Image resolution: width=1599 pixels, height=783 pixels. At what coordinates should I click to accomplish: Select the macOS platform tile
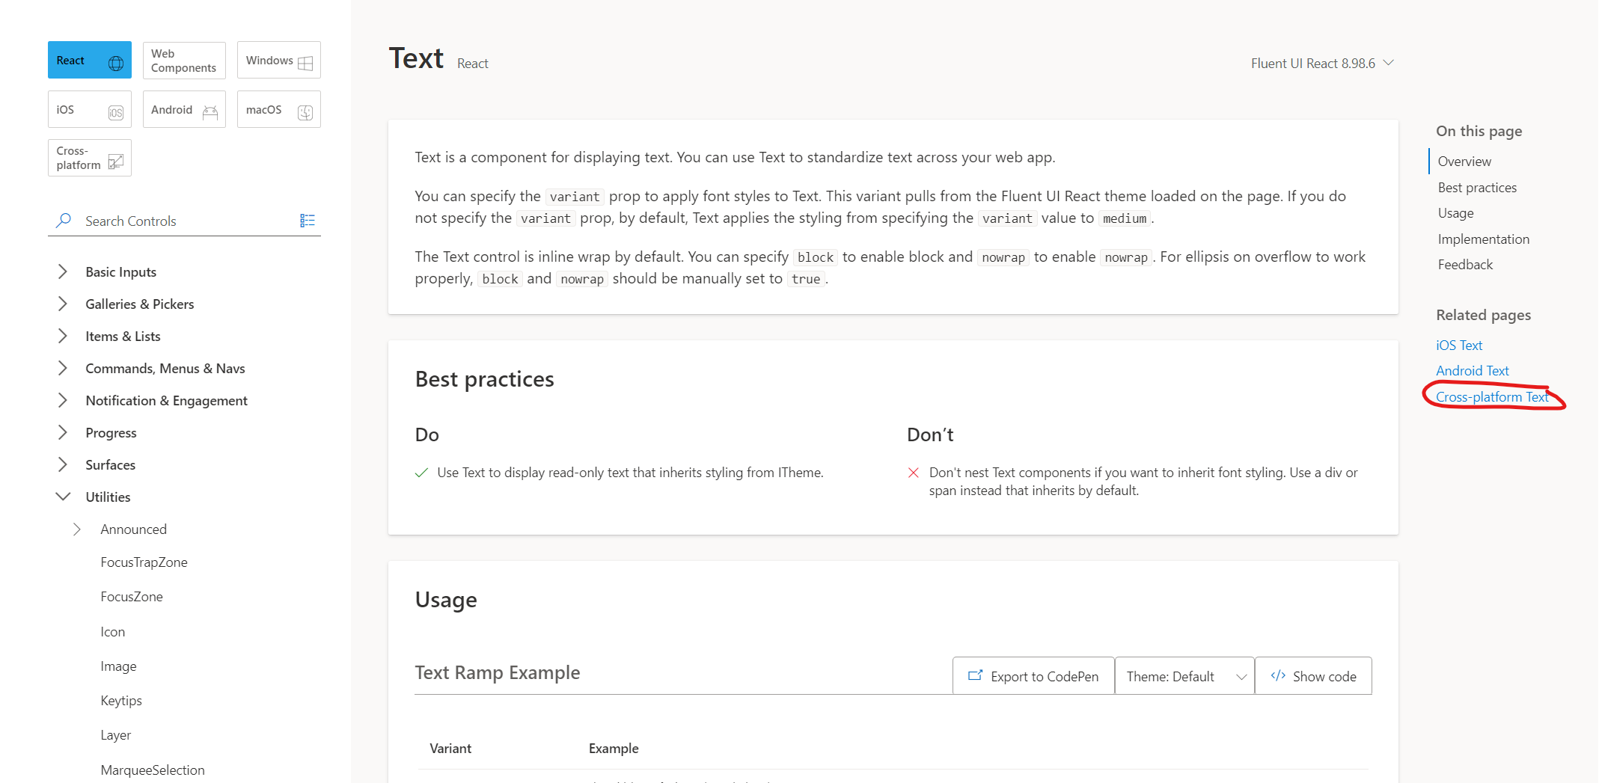tap(278, 109)
